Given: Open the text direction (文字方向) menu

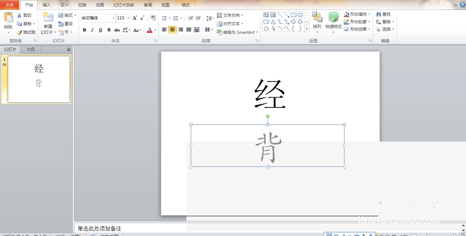Looking at the screenshot, I should point(230,15).
